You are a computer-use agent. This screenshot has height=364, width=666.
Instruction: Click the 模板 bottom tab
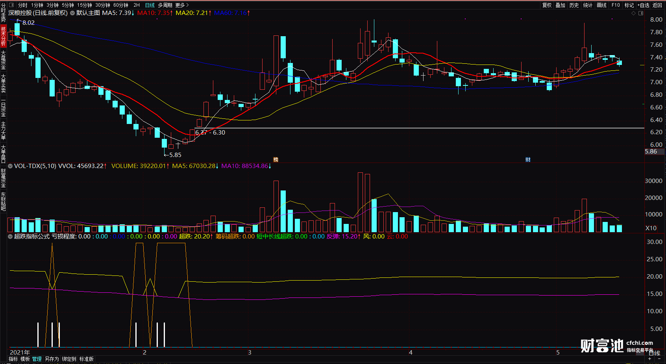25,359
